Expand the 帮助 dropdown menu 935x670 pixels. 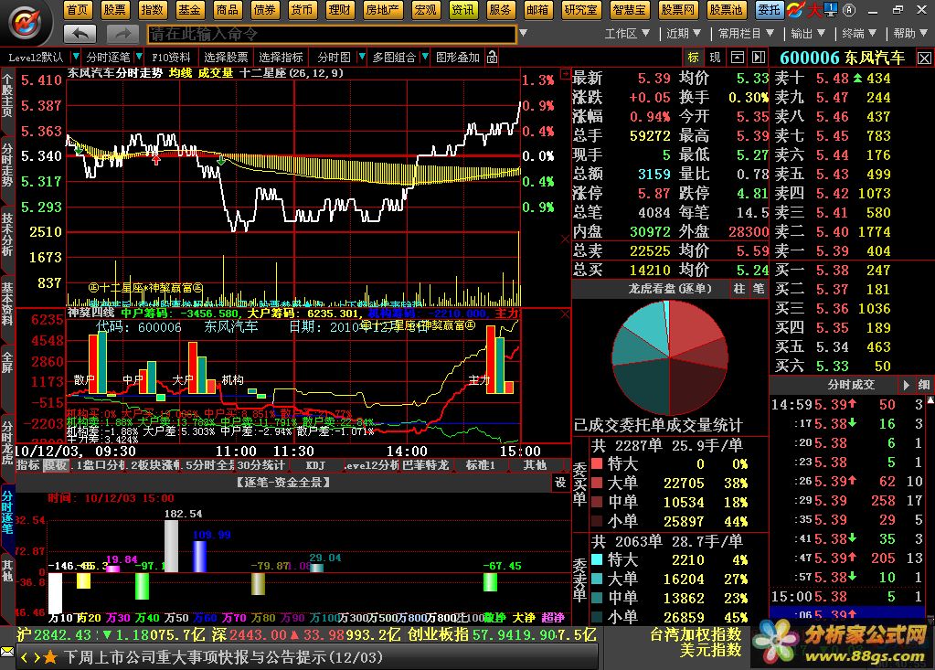point(910,34)
